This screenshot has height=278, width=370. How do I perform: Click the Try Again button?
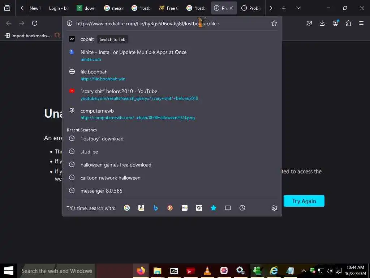(x=304, y=201)
